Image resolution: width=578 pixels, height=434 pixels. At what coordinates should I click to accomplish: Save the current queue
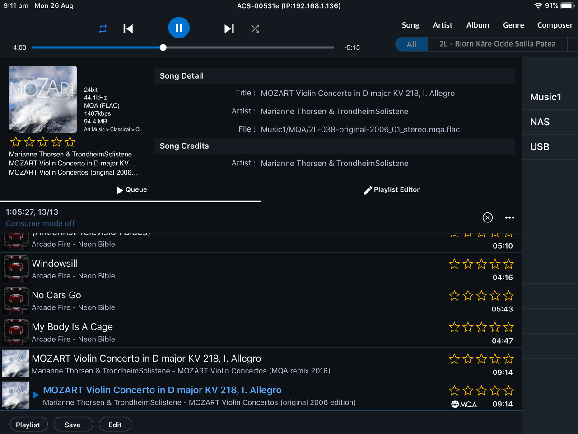tap(73, 425)
